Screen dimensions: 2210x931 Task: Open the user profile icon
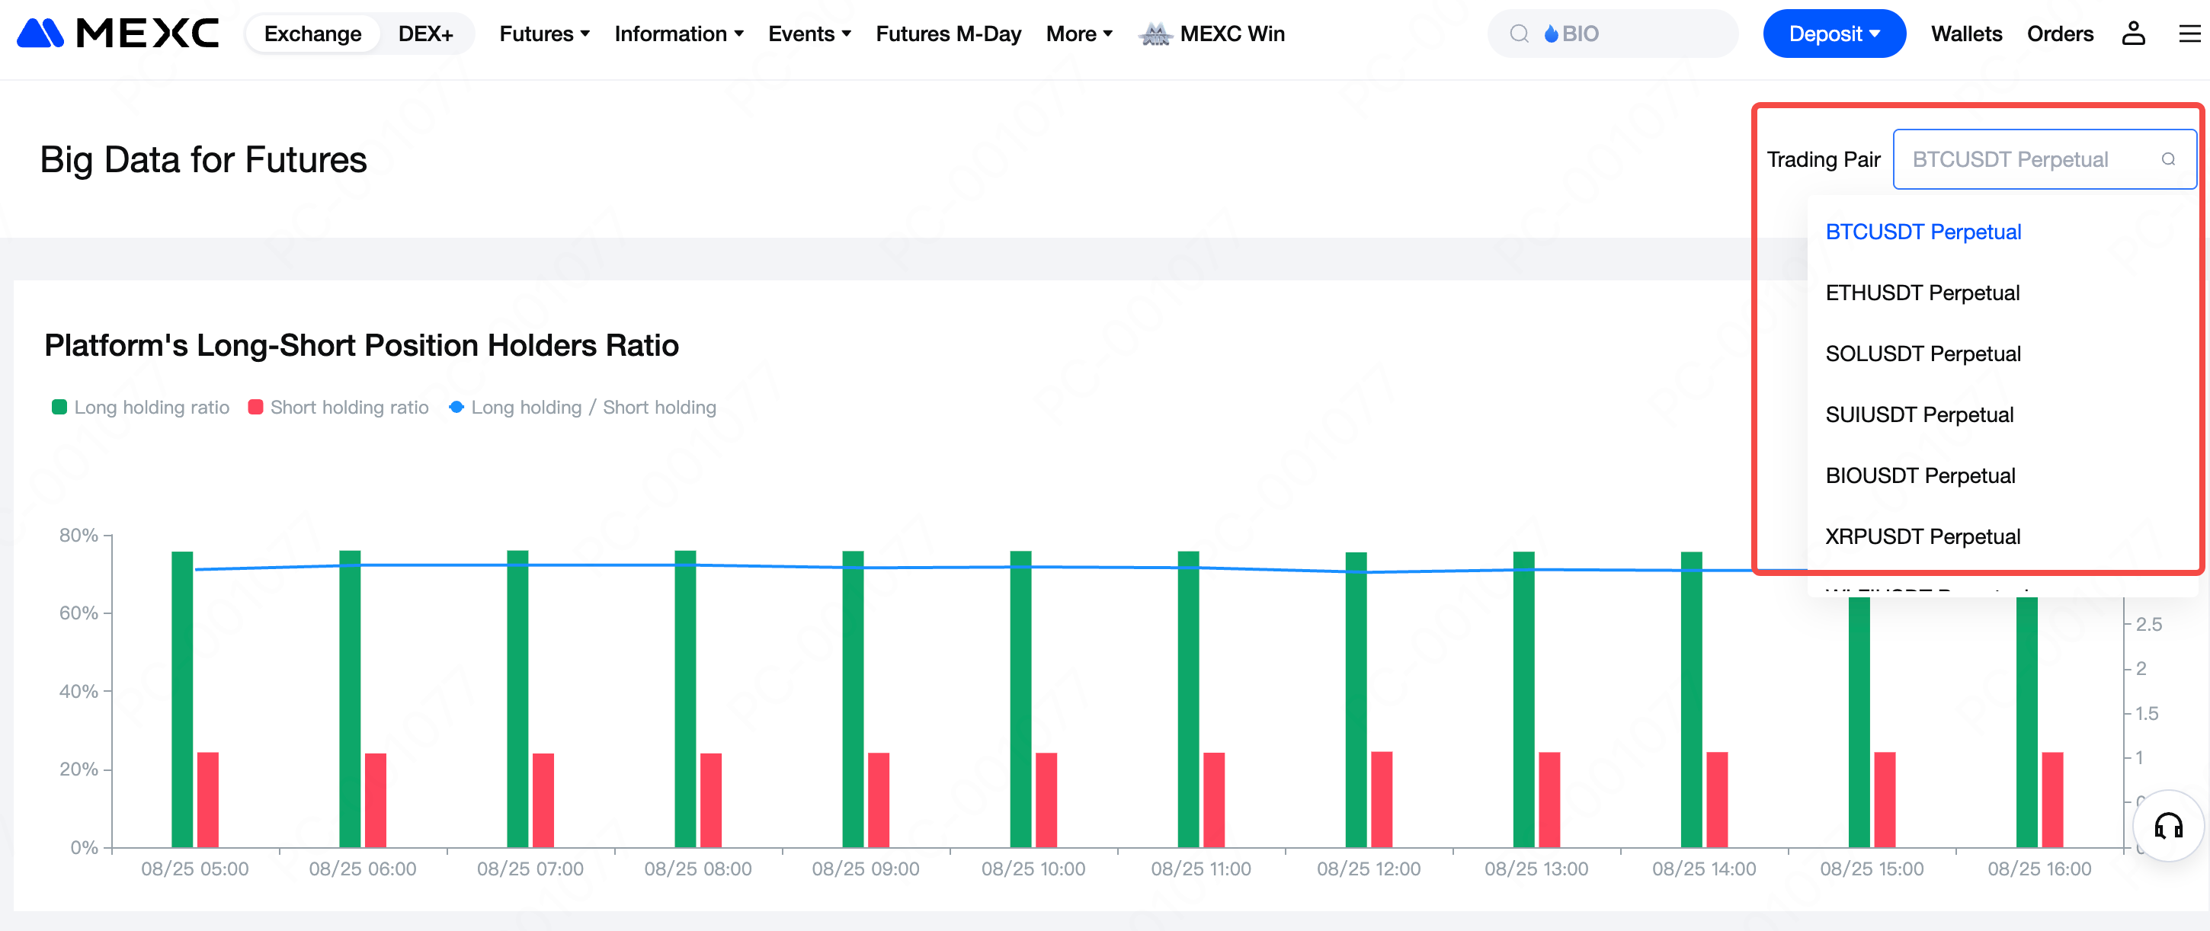[x=2133, y=34]
